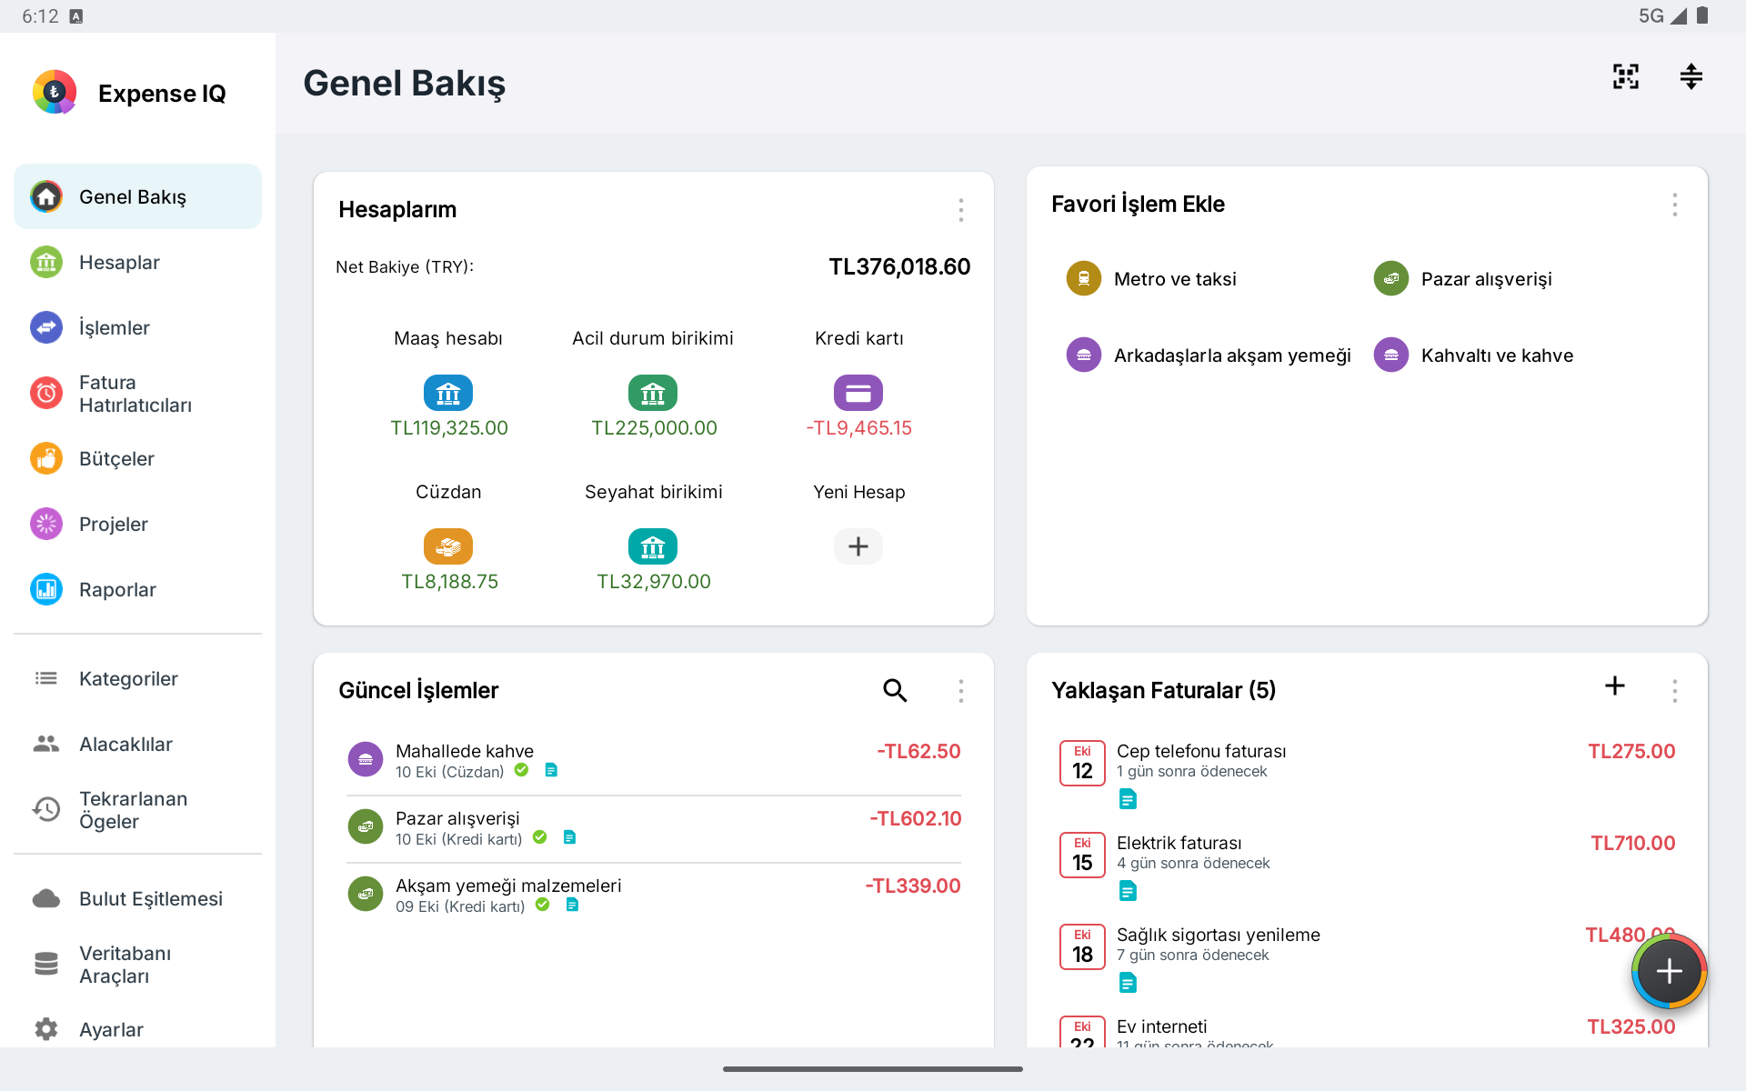This screenshot has height=1091, width=1746.
Task: Open Bütçeler from the sidebar
Action: pyautogui.click(x=137, y=458)
